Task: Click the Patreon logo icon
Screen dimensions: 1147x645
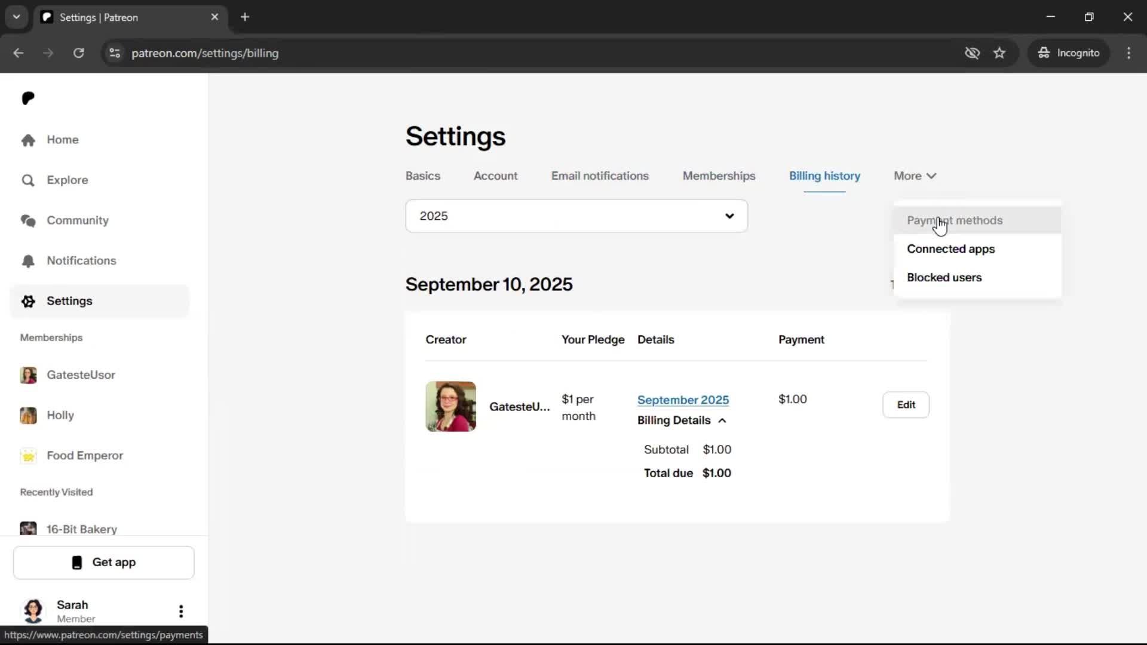Action: [28, 98]
